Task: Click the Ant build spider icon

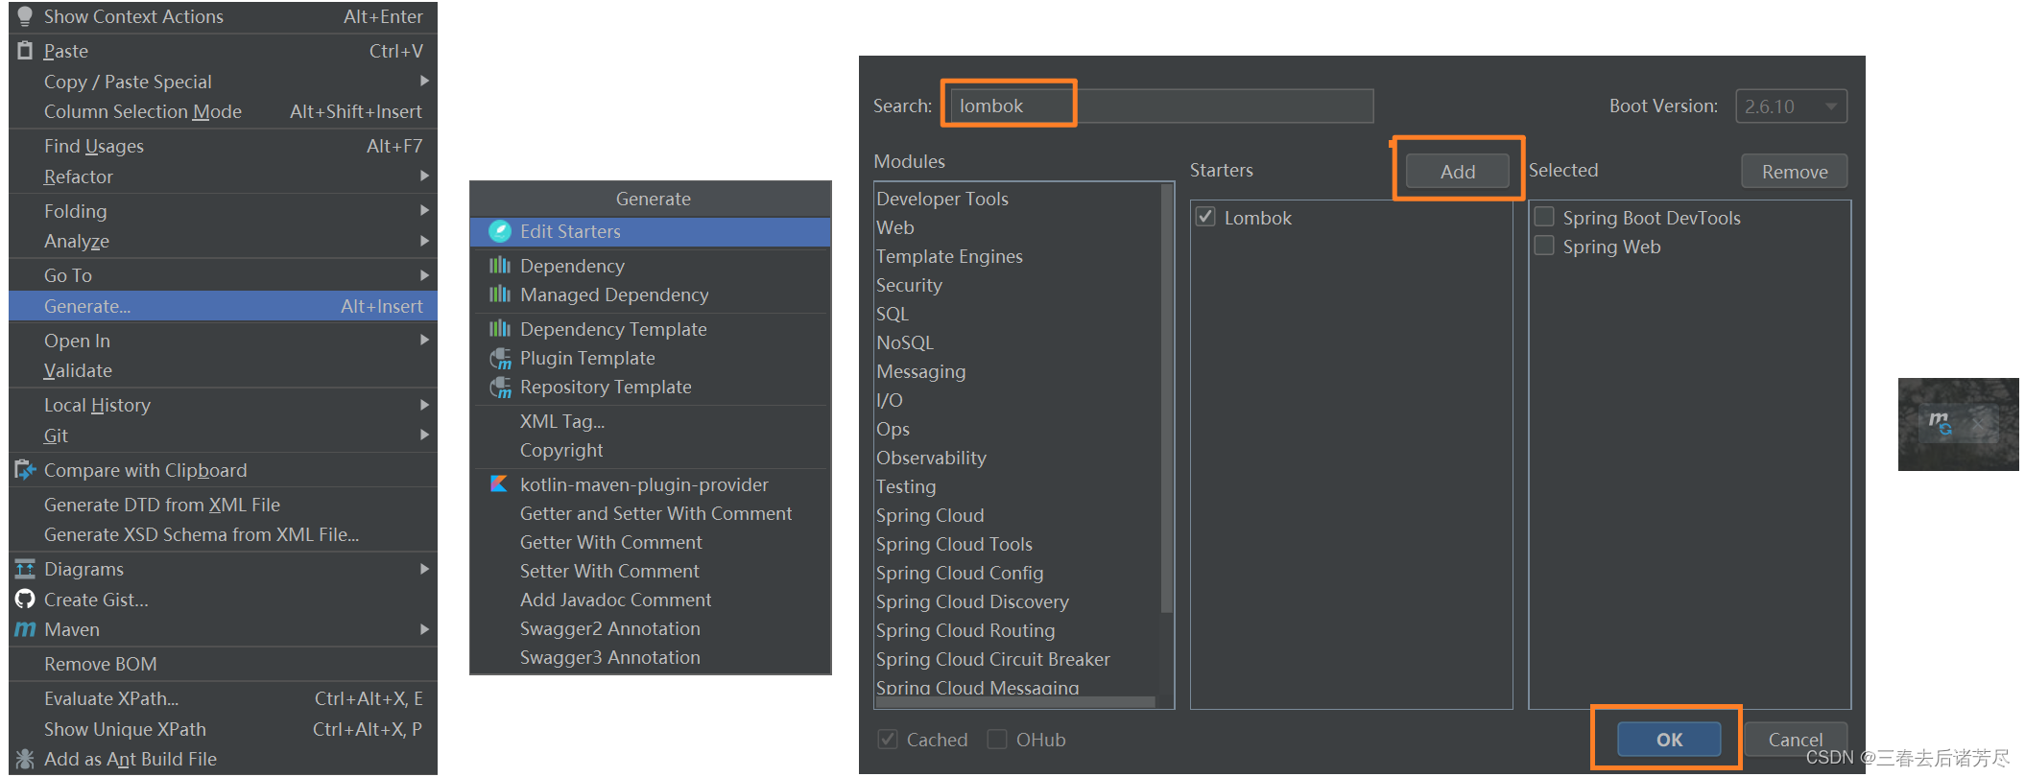Action: pyautogui.click(x=25, y=759)
